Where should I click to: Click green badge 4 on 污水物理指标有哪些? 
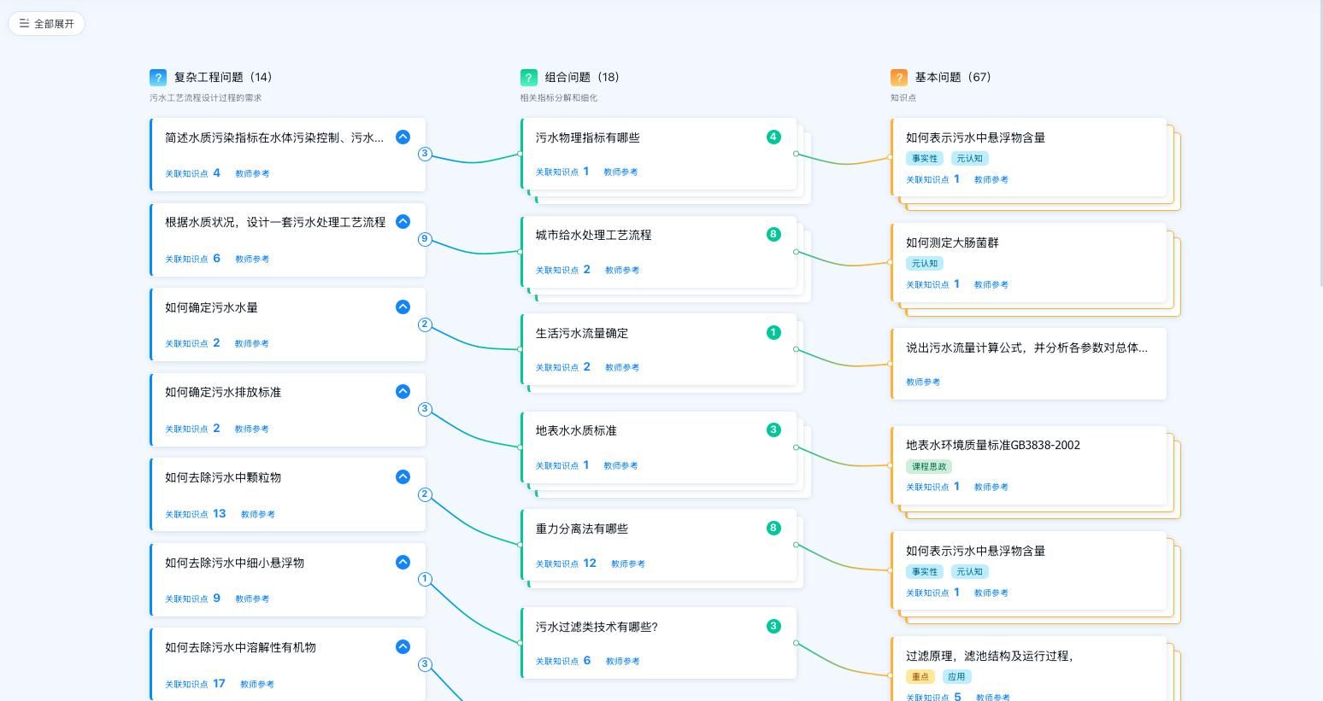pyautogui.click(x=773, y=137)
